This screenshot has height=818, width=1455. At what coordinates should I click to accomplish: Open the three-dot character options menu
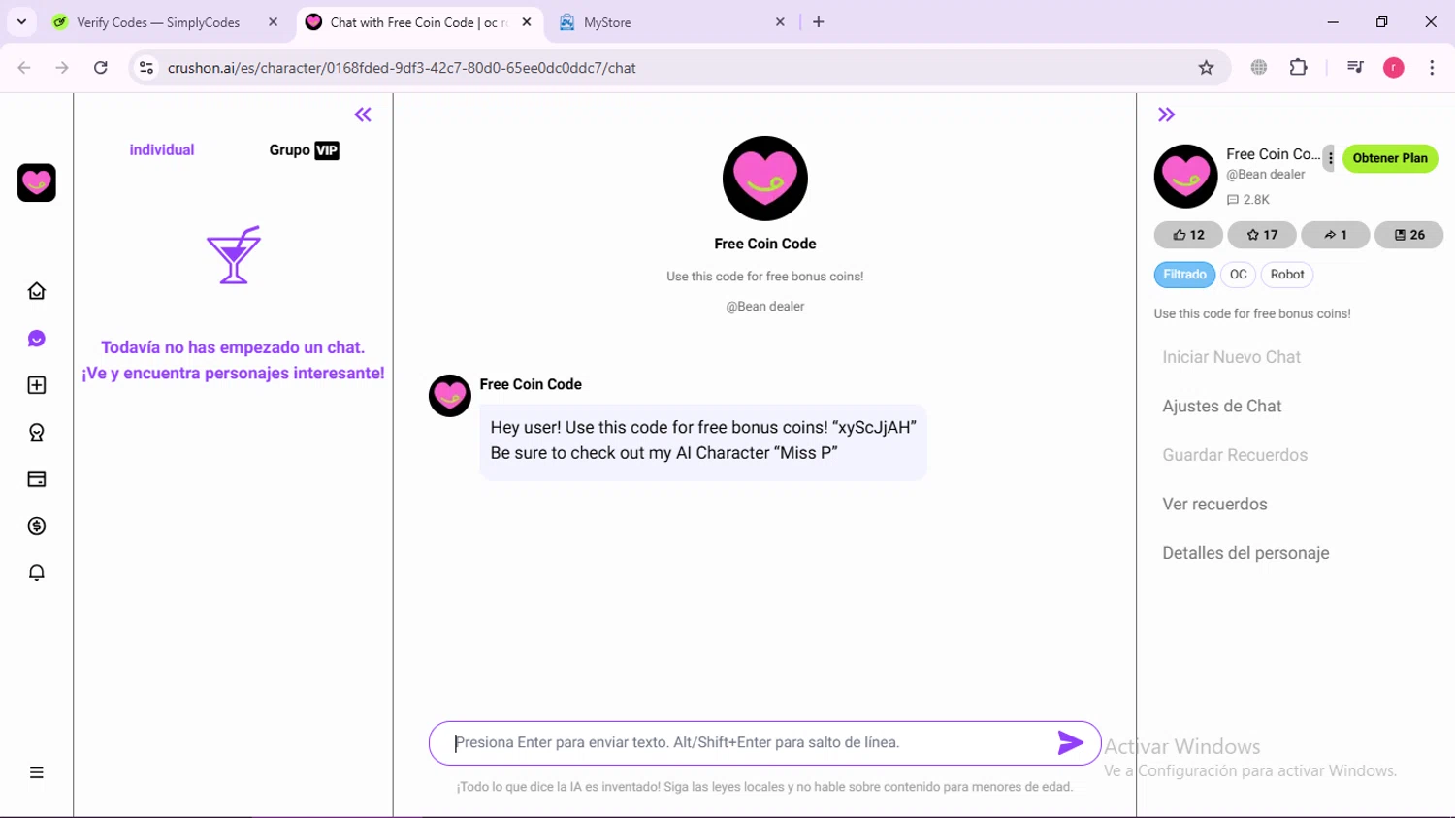[x=1330, y=158]
